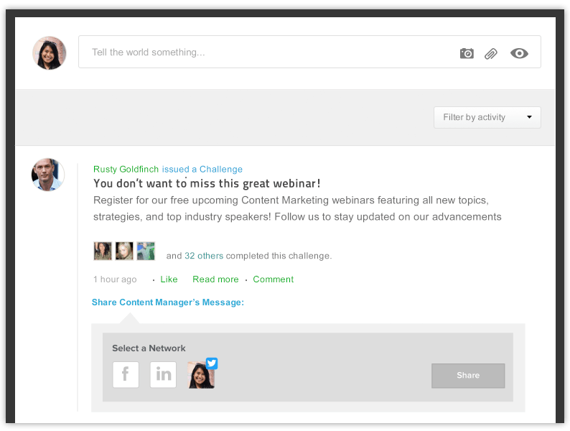Open the Rusty Goldfinch name link

pos(126,170)
